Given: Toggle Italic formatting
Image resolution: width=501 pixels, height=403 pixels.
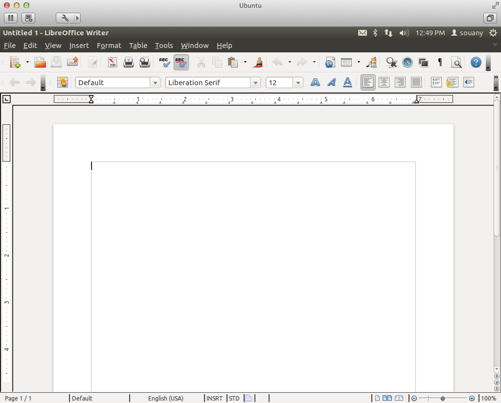Looking at the screenshot, I should (332, 82).
